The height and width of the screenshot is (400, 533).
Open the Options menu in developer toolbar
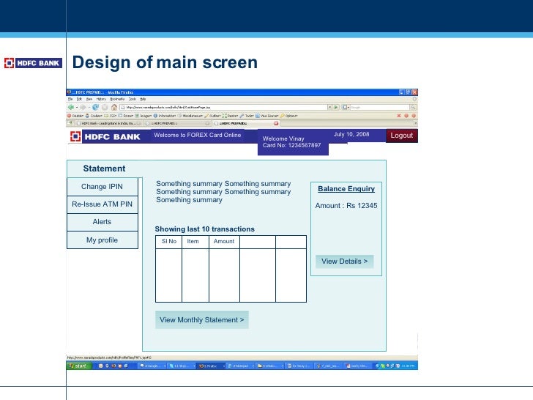pyautogui.click(x=289, y=116)
